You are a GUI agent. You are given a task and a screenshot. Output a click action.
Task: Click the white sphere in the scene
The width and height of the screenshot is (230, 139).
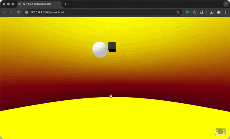pos(100,49)
